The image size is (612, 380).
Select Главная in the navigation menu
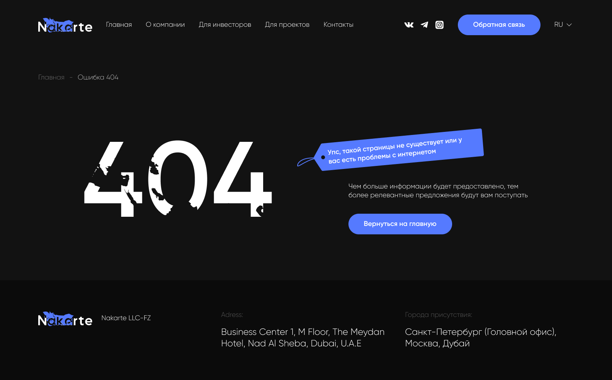coord(119,24)
